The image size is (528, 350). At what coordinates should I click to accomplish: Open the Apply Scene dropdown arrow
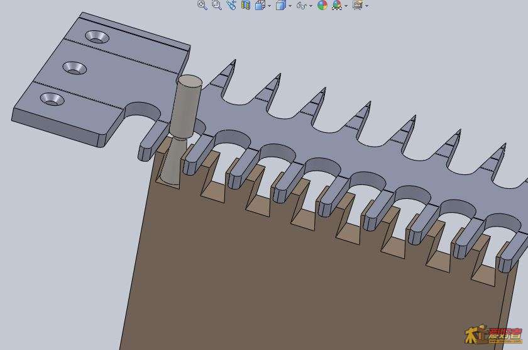point(346,6)
